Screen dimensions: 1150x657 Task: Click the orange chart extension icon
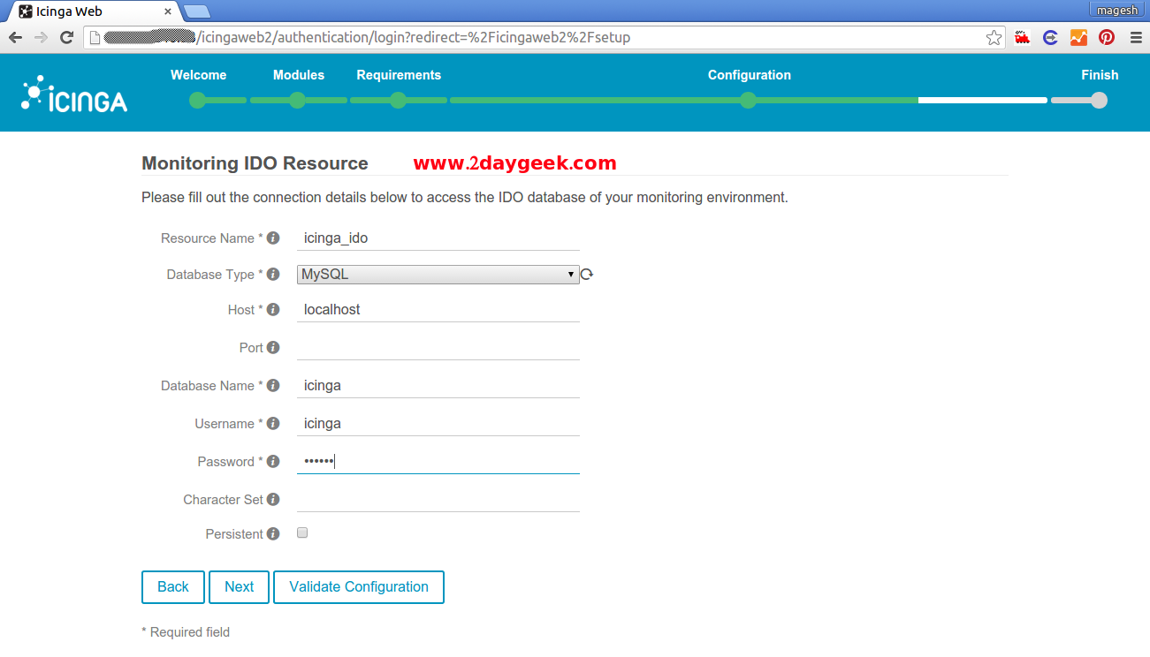(x=1078, y=37)
